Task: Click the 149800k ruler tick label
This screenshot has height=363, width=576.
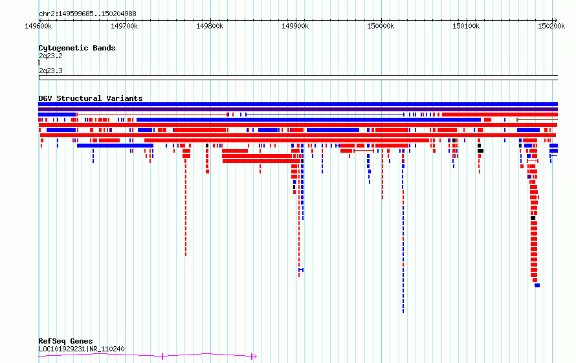Action: [210, 26]
